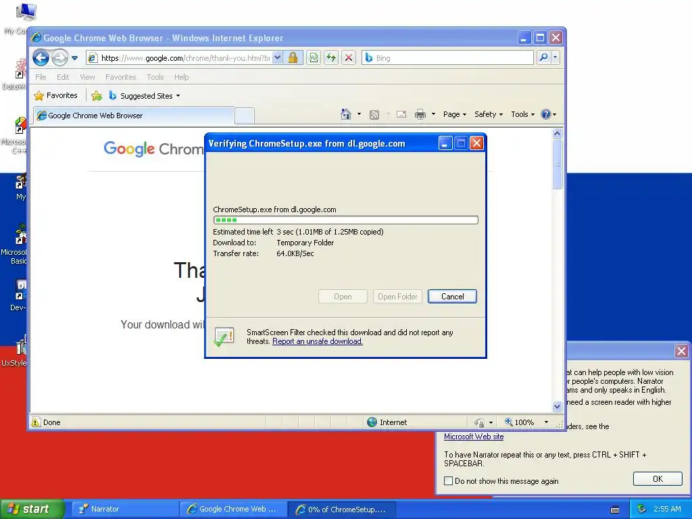
Task: Click the 2:55 AM taskbar clock
Action: pyautogui.click(x=667, y=509)
